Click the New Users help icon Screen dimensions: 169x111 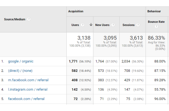(113, 25)
